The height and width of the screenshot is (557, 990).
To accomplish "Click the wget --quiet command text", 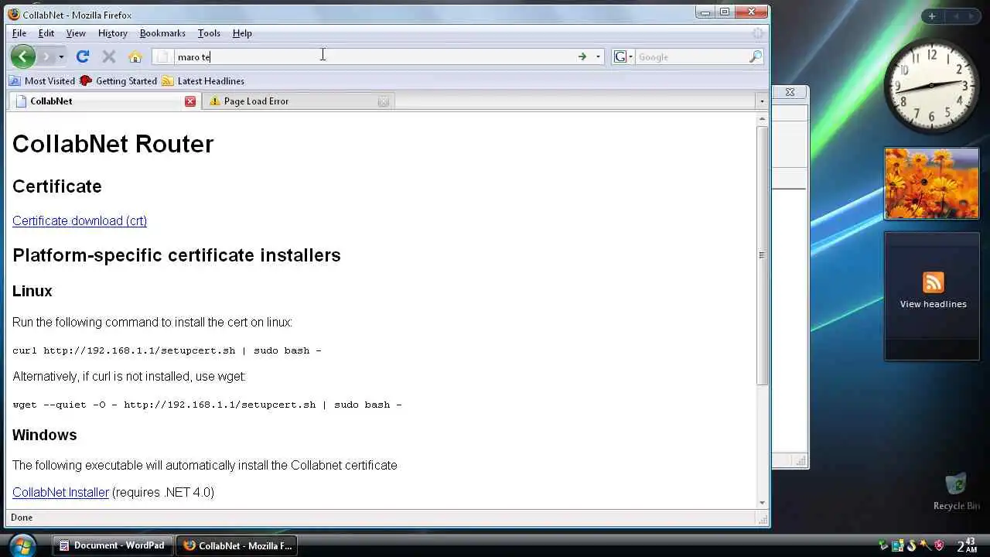I will click(207, 405).
